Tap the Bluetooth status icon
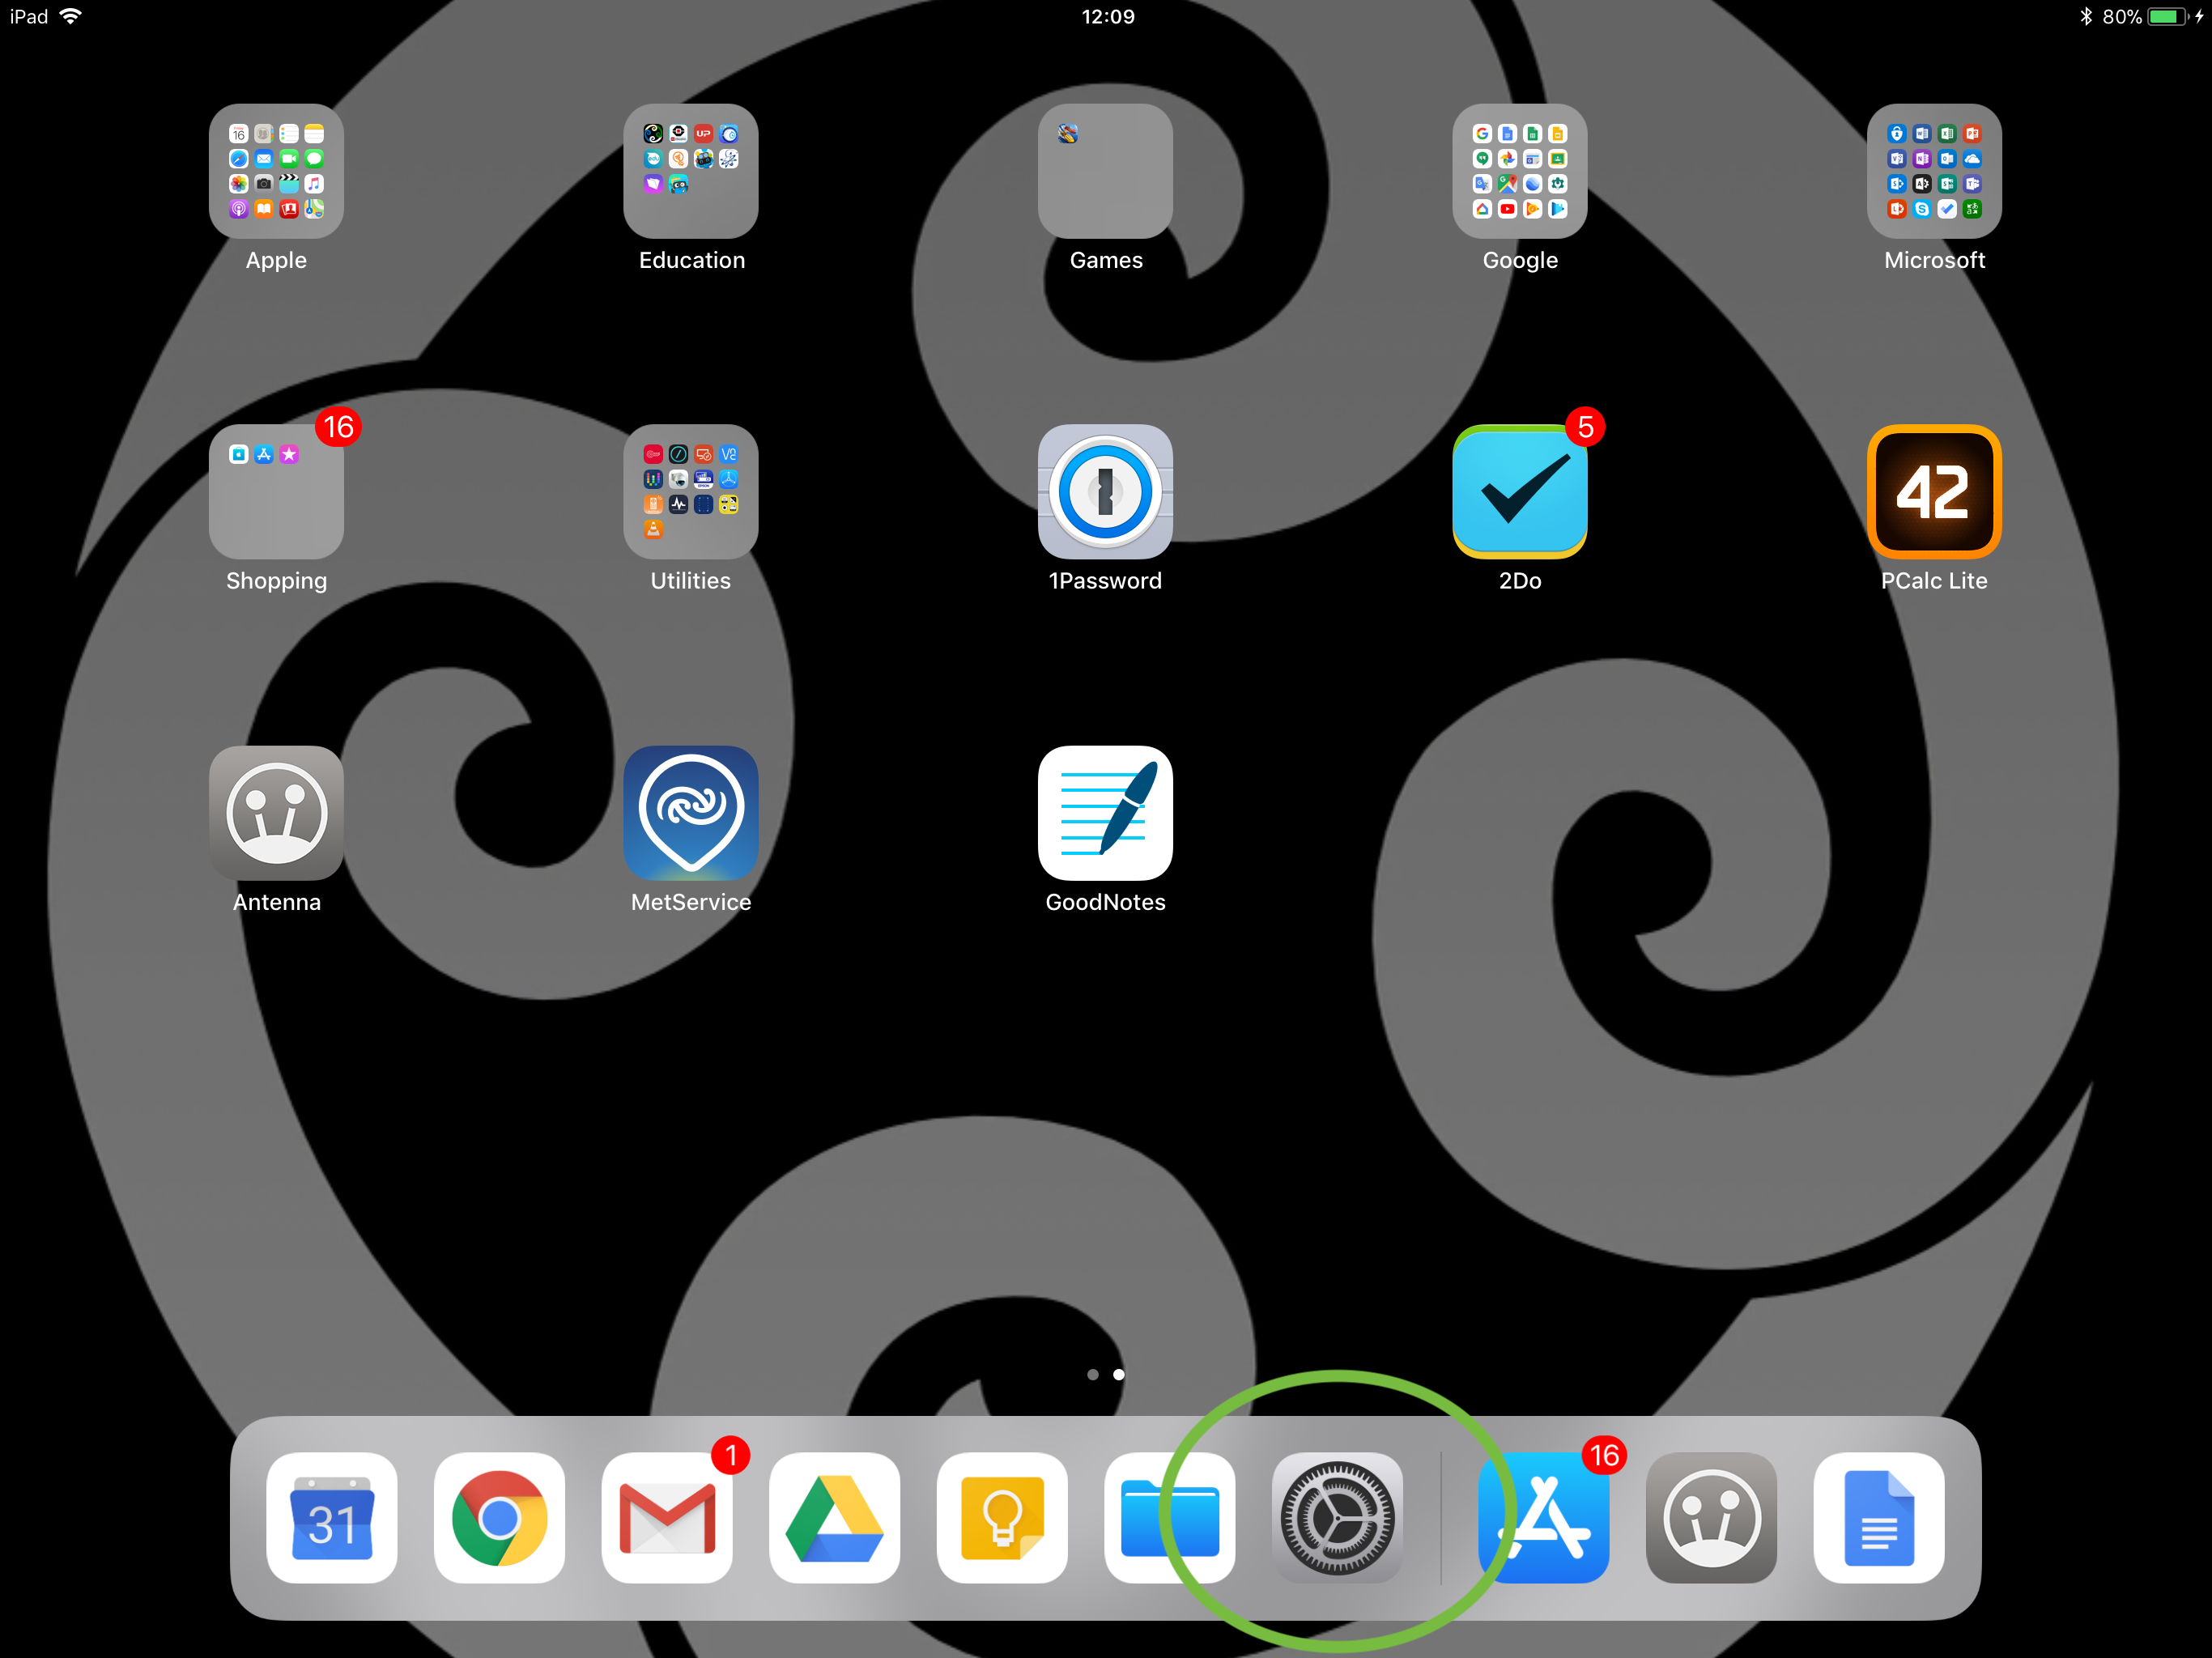The height and width of the screenshot is (1658, 2212). pos(2086,16)
